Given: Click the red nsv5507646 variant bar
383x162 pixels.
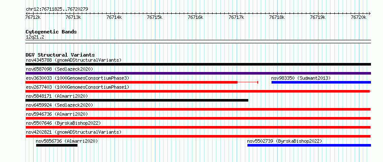Looking at the screenshot, I should [198, 127].
